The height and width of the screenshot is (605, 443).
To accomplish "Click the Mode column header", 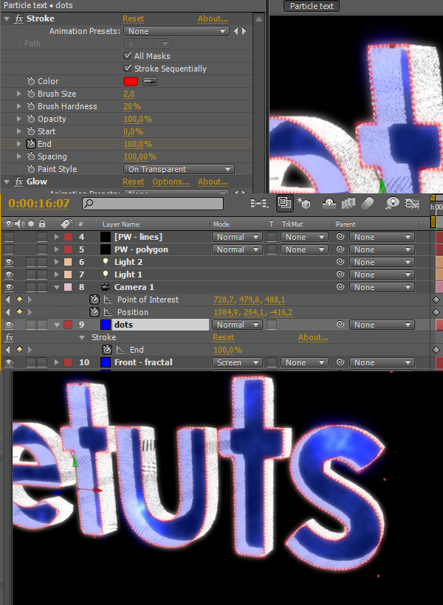I will click(x=221, y=224).
